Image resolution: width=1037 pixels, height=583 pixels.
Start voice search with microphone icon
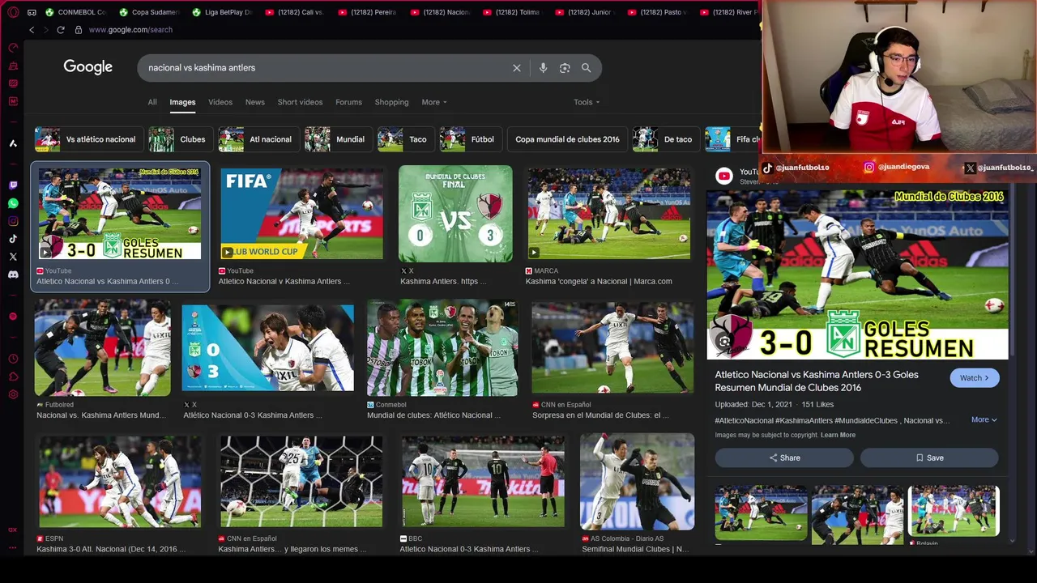[543, 68]
